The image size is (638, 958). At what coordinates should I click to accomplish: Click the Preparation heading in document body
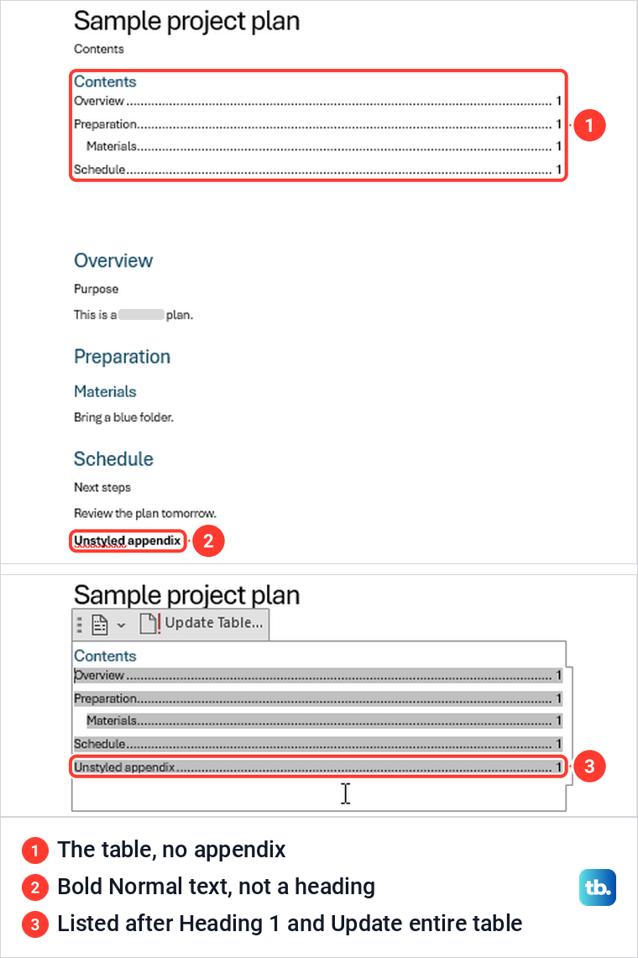123,357
